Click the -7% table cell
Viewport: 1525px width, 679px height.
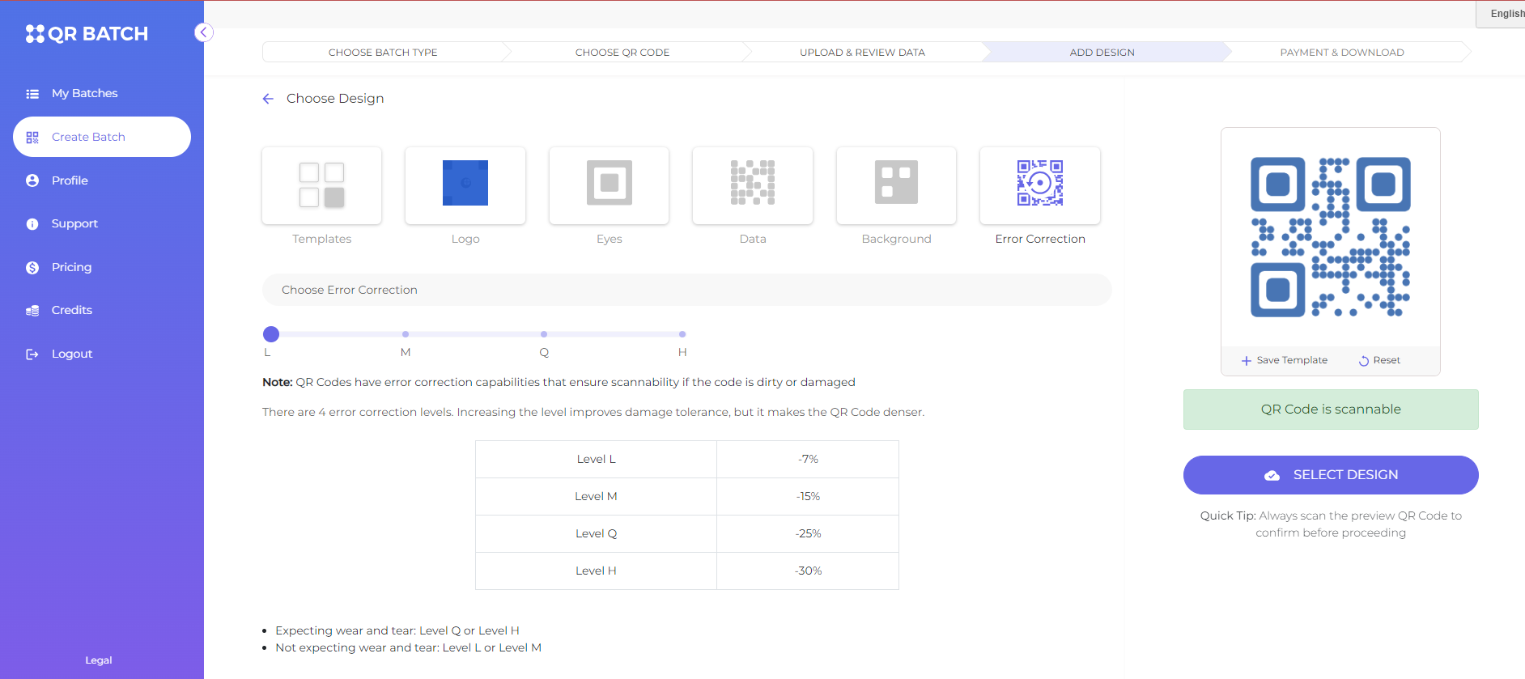(x=808, y=459)
